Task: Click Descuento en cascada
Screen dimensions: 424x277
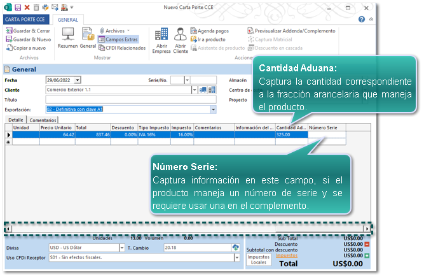Action: tap(275, 48)
